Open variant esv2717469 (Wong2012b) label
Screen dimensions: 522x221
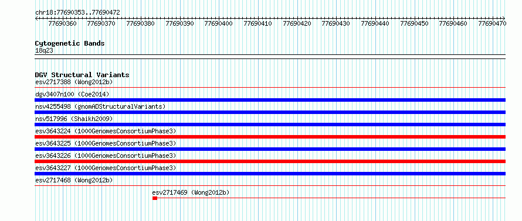pyautogui.click(x=191, y=192)
